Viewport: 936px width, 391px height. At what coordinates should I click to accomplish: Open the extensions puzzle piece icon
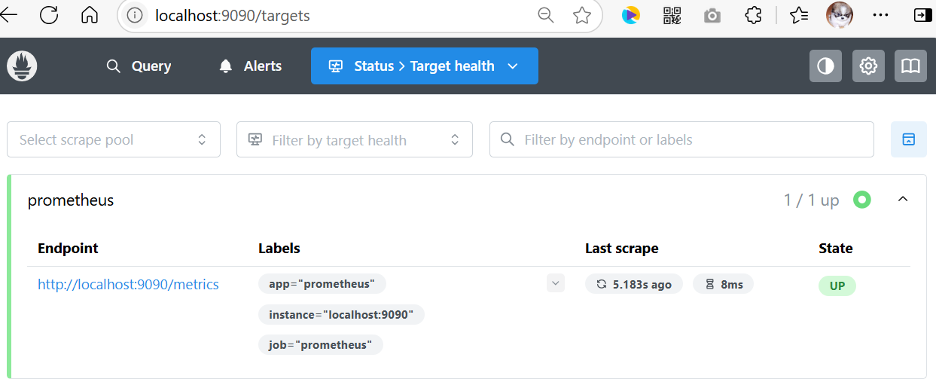[753, 15]
